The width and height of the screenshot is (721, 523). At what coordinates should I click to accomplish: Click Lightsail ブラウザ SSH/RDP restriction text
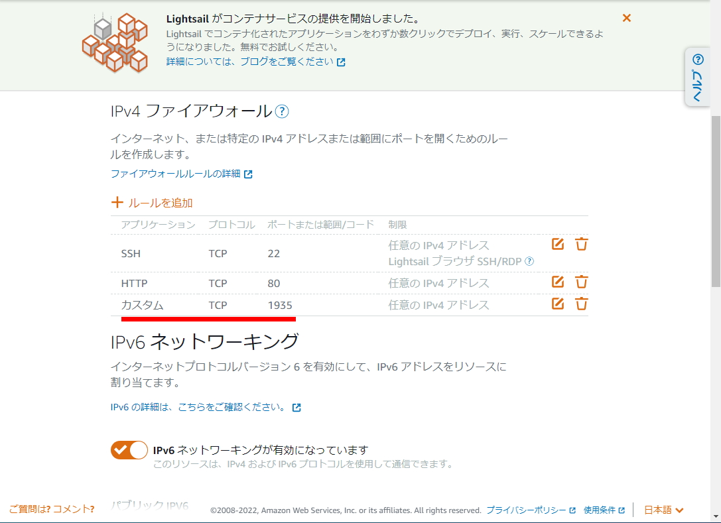(x=455, y=261)
